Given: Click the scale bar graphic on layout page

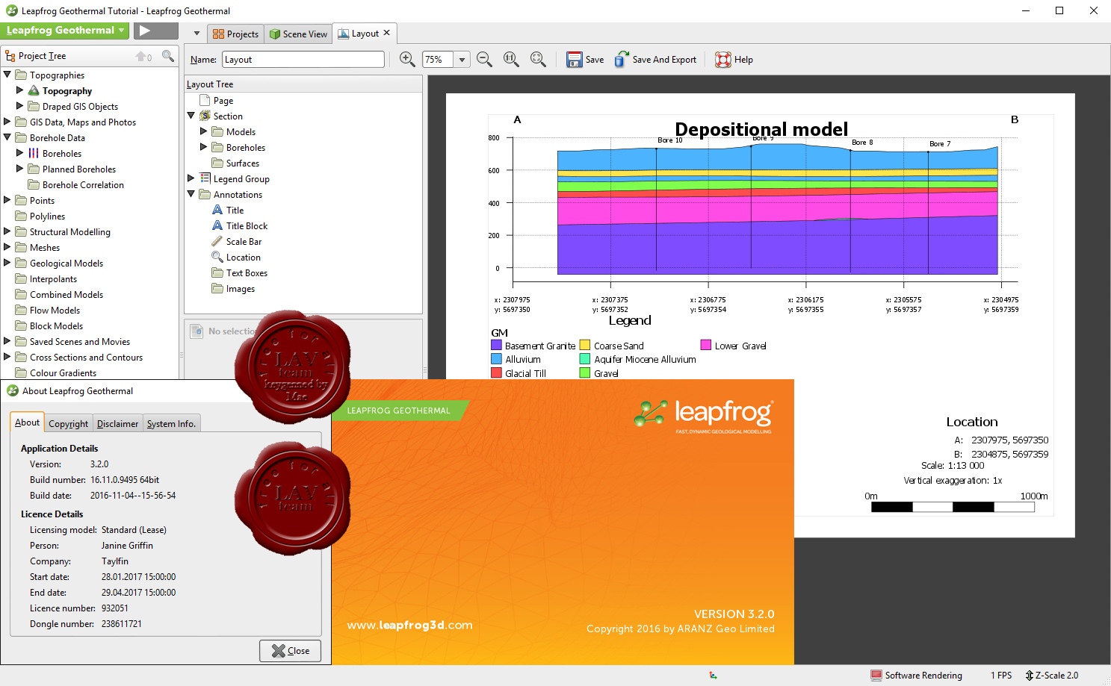Looking at the screenshot, I should (953, 507).
